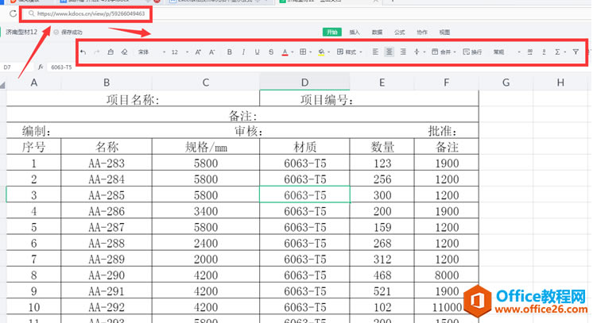593x323 pixels.
Task: Click the Undo arrow in the toolbar
Action: [x=83, y=52]
